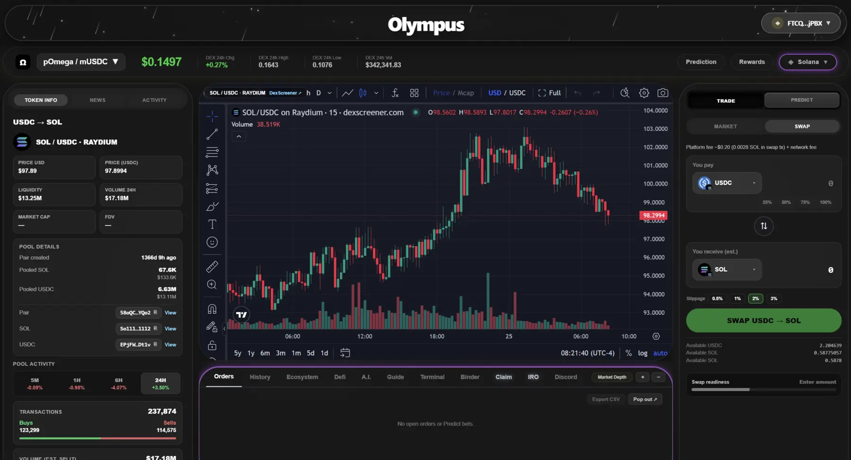Open the pOmega / mUSDC pair dropdown
Viewport: 851px width, 460px height.
click(81, 62)
